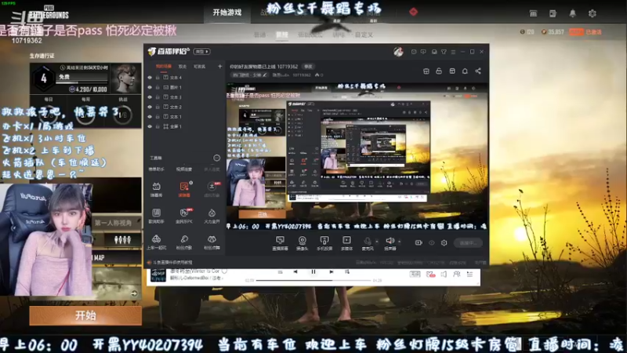The image size is (627, 353).
Task: Toggle the microphone input
Action: click(368, 243)
